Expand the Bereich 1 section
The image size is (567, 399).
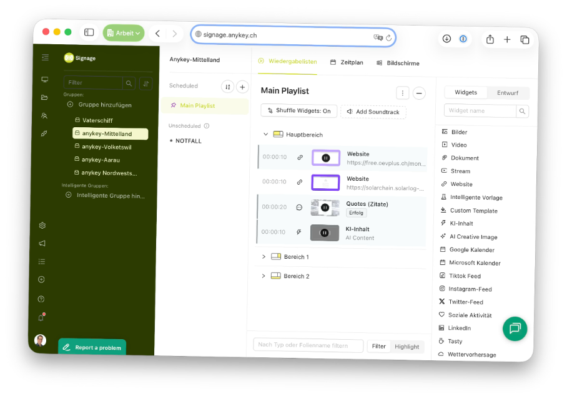click(x=264, y=256)
